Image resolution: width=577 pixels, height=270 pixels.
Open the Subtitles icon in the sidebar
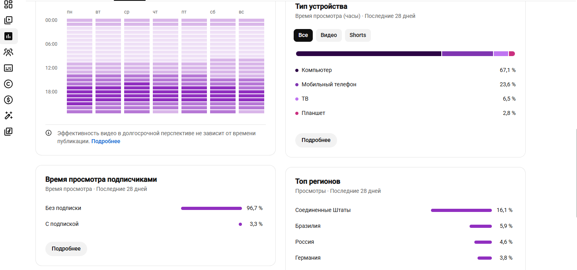[8, 68]
